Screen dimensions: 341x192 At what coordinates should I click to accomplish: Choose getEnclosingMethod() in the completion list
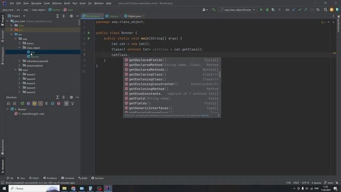(172, 89)
